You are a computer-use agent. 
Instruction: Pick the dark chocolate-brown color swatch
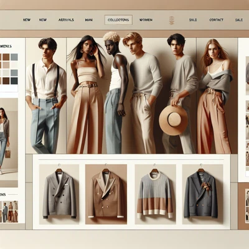pos(6,81)
